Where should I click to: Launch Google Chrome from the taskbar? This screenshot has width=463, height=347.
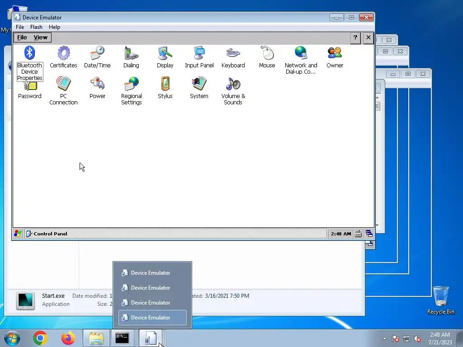[40, 338]
